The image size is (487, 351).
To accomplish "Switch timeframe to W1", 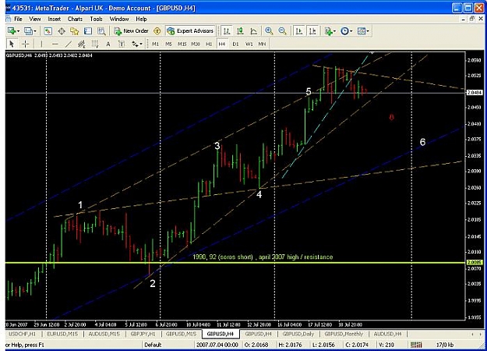I will pos(249,44).
